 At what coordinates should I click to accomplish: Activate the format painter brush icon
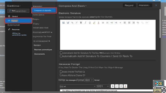pos(68,23)
